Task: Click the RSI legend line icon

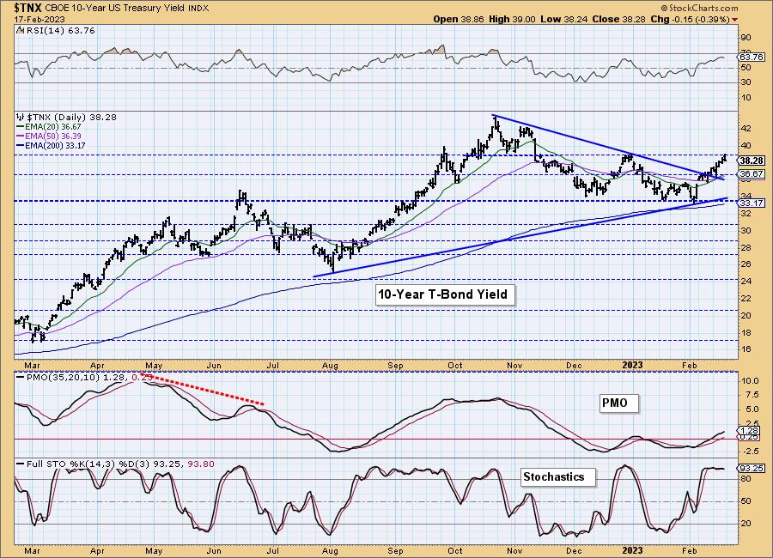Action: 20,31
